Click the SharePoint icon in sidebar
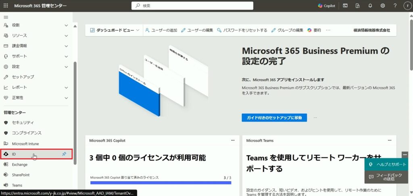This screenshot has width=413, height=196. click(x=6, y=175)
